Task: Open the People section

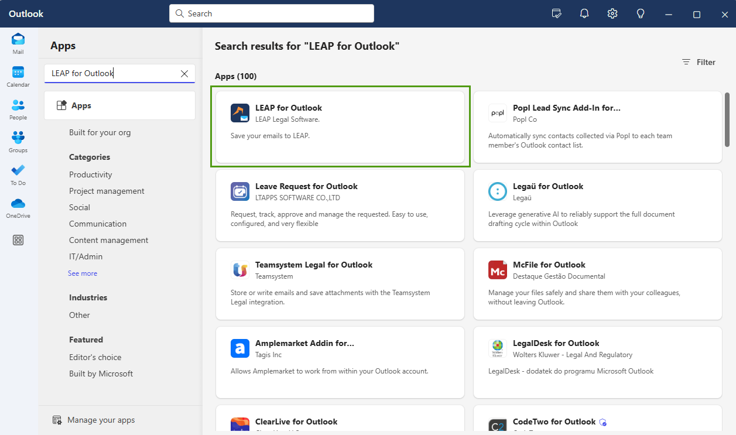Action: (18, 108)
